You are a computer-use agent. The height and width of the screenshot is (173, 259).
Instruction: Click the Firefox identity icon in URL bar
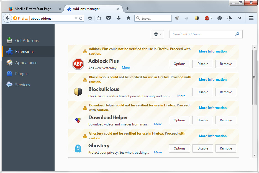15,18
